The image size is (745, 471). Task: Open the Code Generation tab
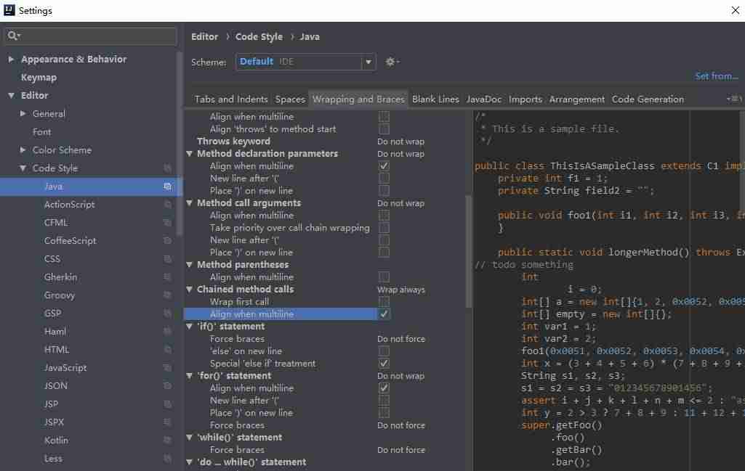(648, 99)
